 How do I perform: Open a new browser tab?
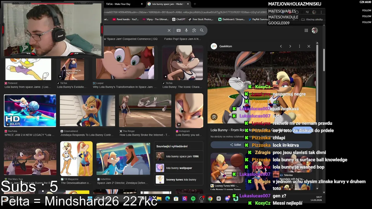pos(195,4)
